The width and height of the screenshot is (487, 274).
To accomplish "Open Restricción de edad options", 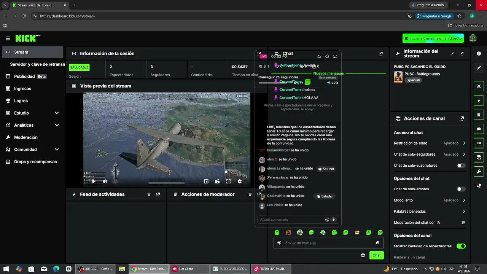I will point(430,143).
